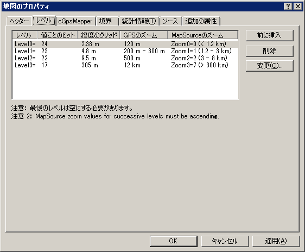Click the GPS zoom 500 m cell
Viewport: 305px width, 252px height.
pyautogui.click(x=132, y=58)
